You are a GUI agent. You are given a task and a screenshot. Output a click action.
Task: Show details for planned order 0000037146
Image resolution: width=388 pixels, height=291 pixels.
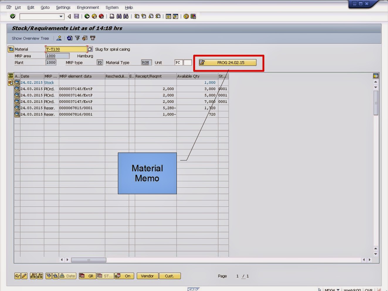[17, 95]
